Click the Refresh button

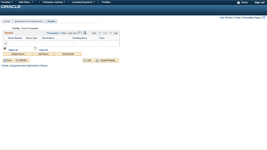(22, 60)
